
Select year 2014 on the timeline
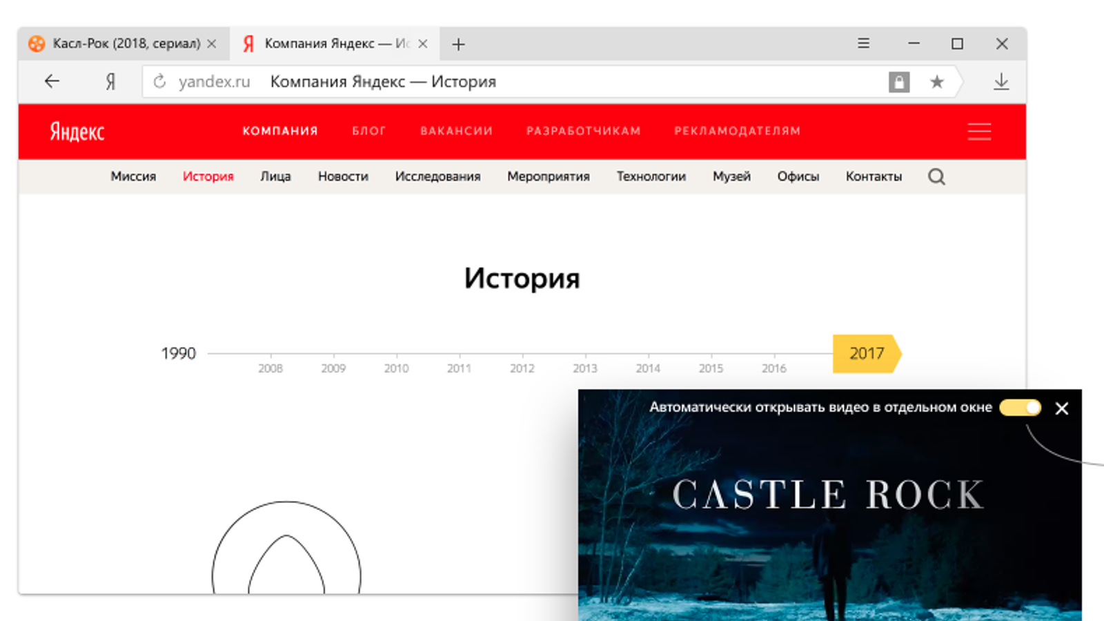point(648,368)
